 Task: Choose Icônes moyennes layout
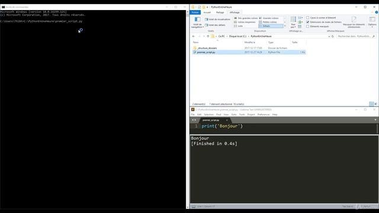tap(245, 22)
